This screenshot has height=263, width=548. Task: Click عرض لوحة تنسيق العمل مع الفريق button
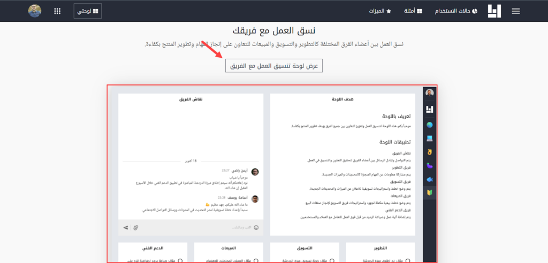(x=274, y=66)
